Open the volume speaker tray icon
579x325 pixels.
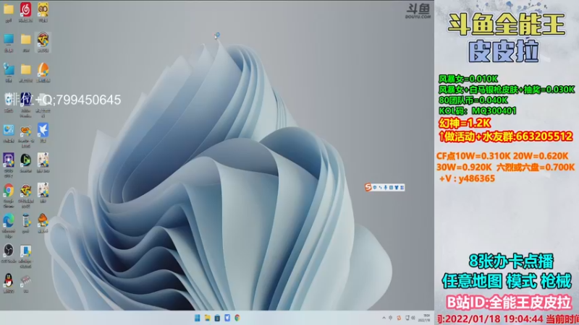pyautogui.click(x=413, y=318)
